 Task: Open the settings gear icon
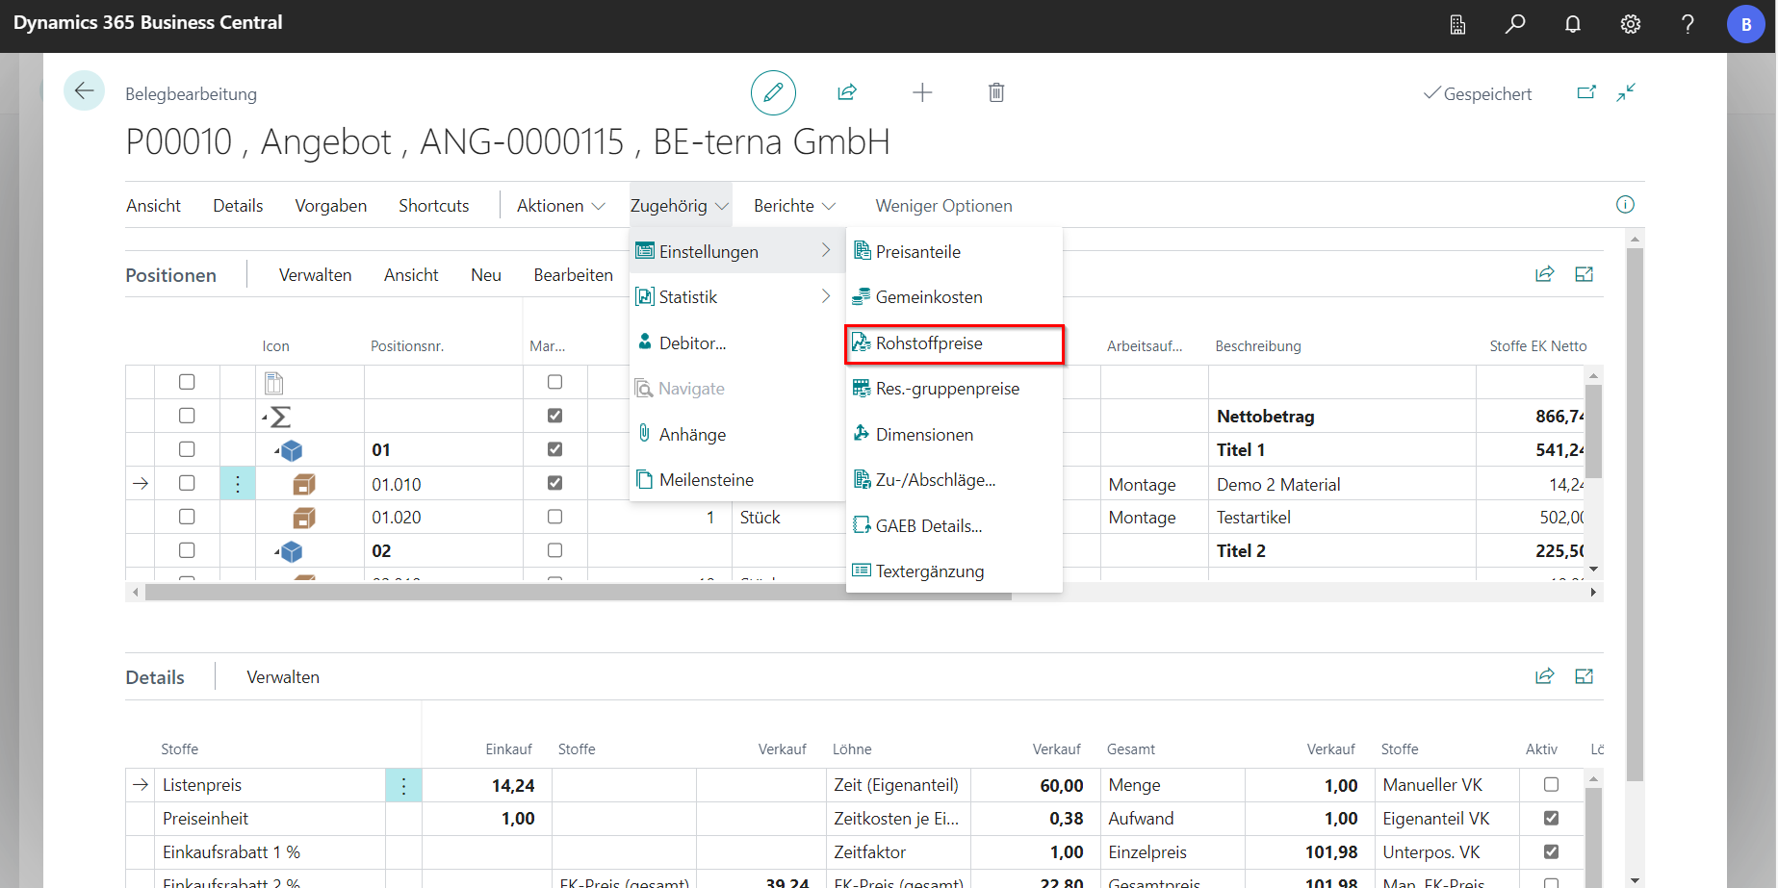[x=1630, y=24]
